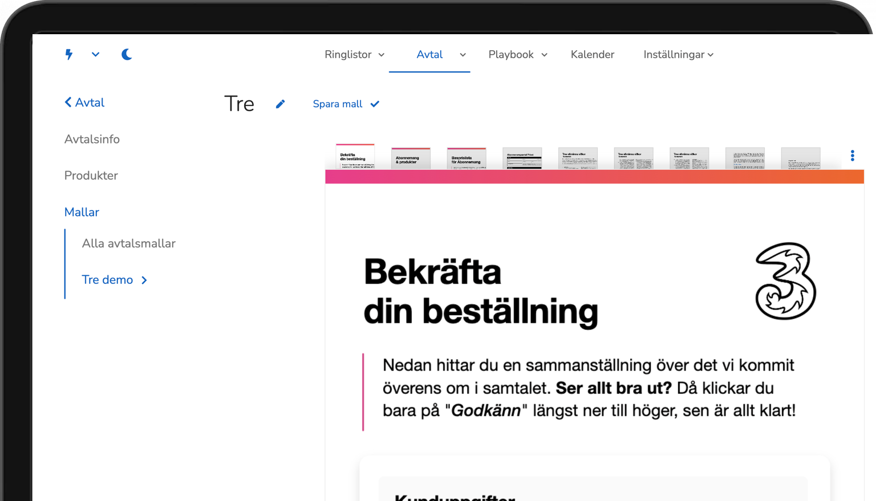Screen dimensions: 876x501
Task: Open Produkter in the sidebar
Action: point(91,176)
